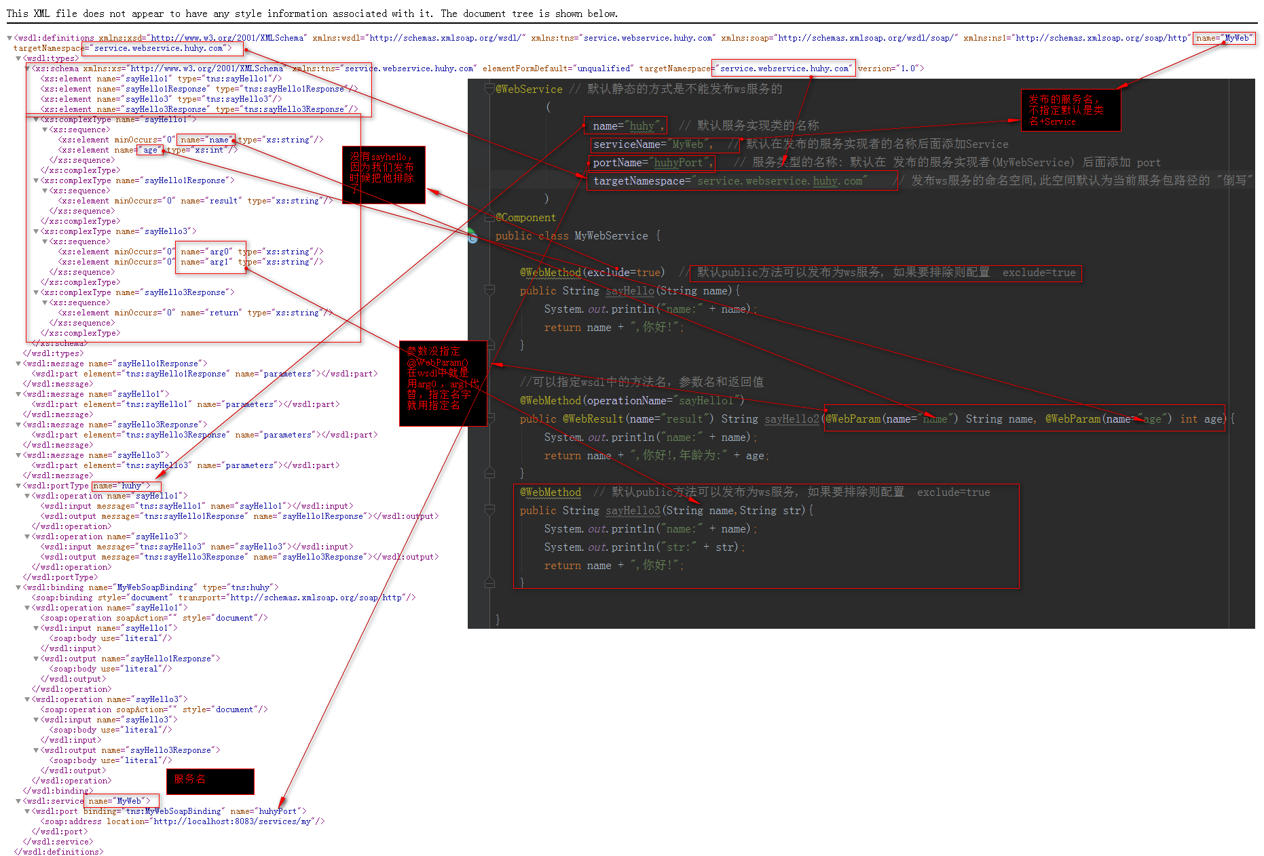Collapse complexType named sayHello1
The width and height of the screenshot is (1264, 856).
coord(36,119)
